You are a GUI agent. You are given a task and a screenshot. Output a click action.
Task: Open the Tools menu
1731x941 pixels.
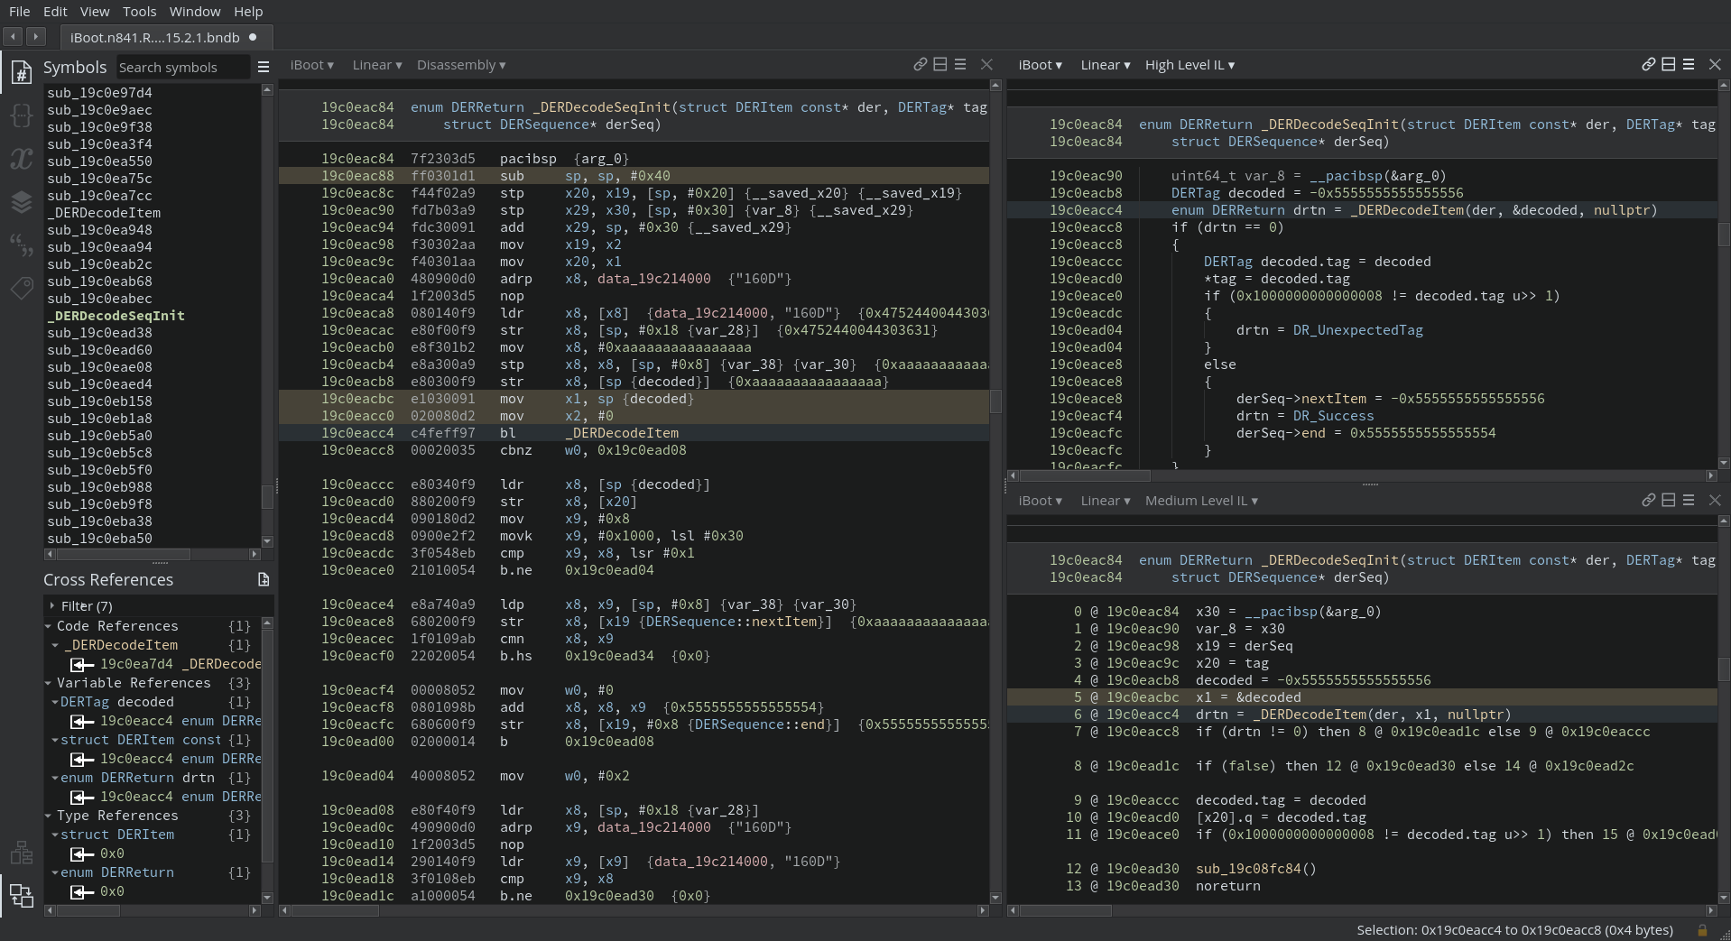[139, 12]
